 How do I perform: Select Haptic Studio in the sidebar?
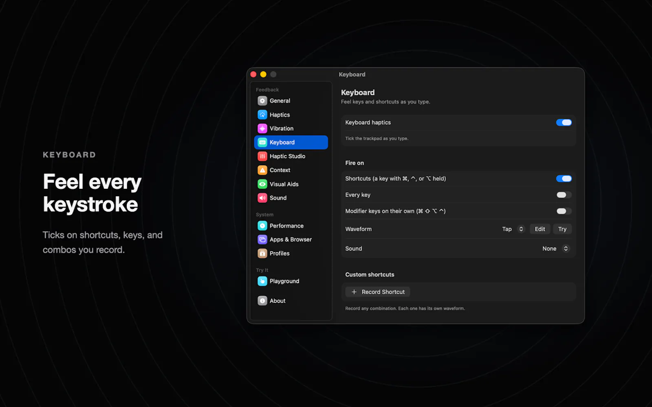point(287,156)
